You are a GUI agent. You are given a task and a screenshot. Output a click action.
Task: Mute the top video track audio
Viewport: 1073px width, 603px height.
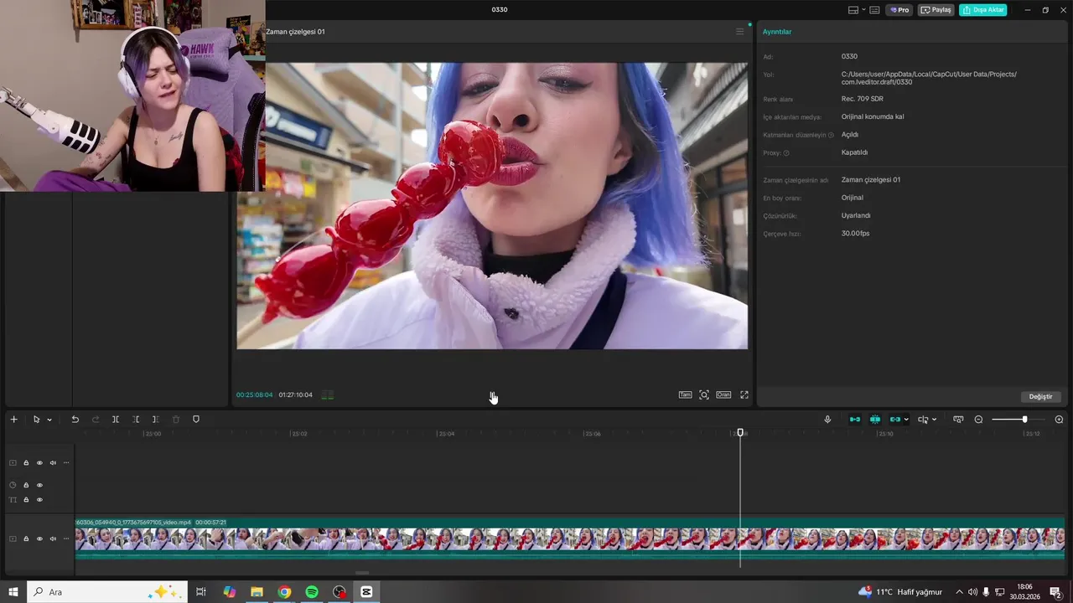point(53,463)
